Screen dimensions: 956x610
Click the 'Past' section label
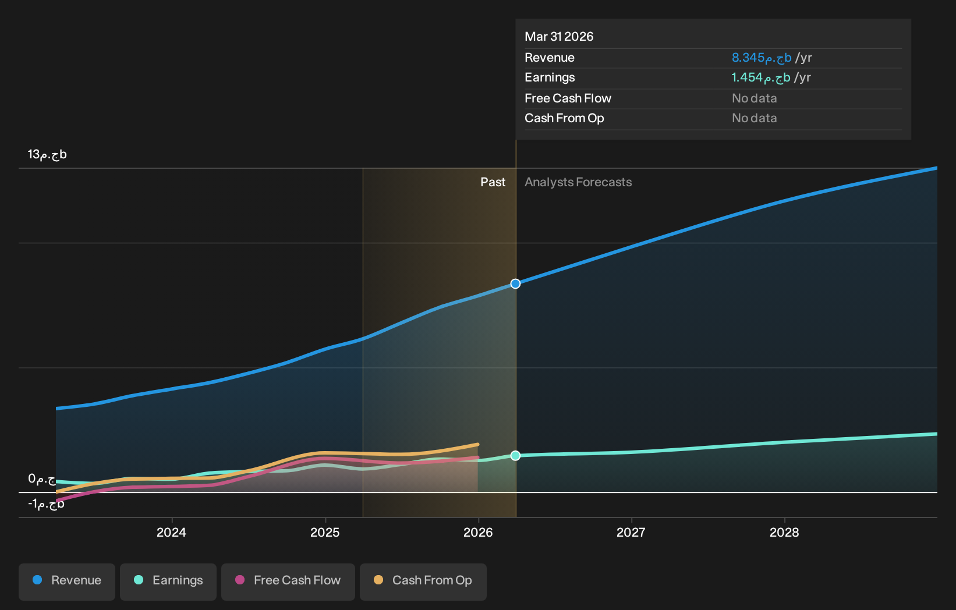click(x=493, y=182)
